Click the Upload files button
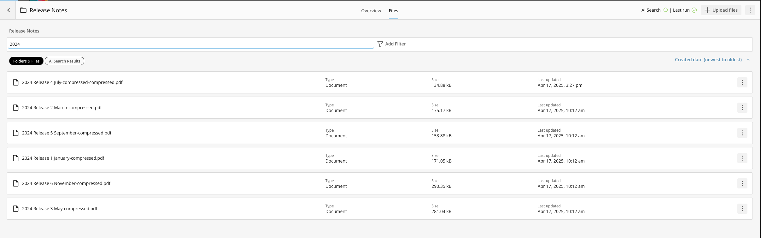The width and height of the screenshot is (761, 238). [x=721, y=10]
